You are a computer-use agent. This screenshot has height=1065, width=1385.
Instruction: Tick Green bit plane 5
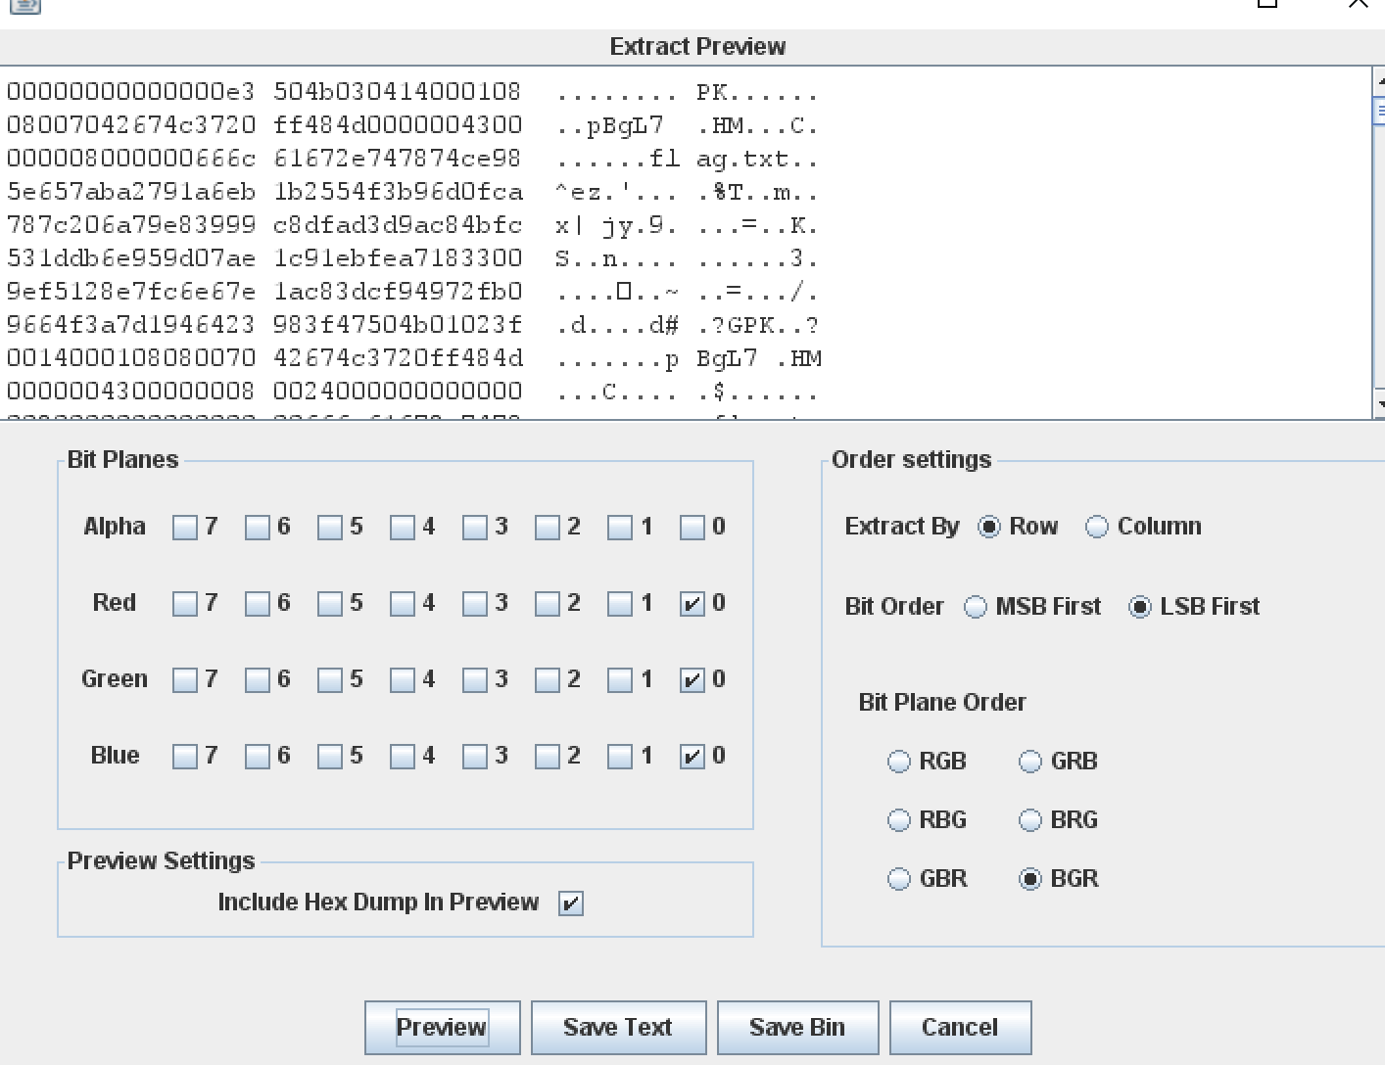[x=330, y=680]
